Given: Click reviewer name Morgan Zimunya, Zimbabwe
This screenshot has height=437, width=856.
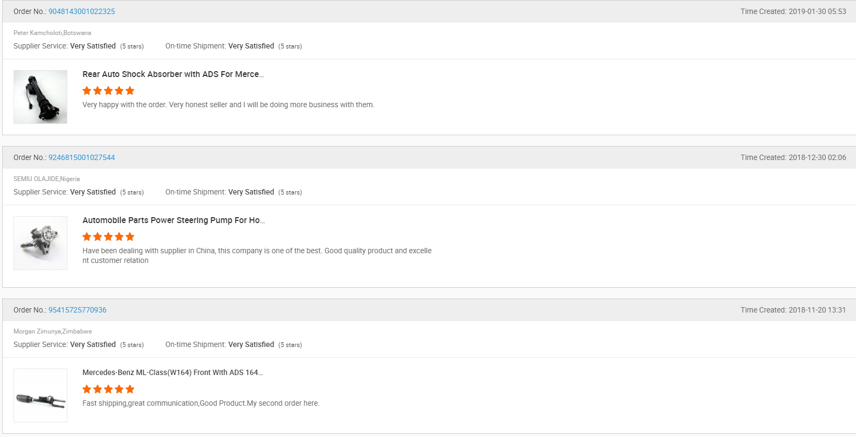Looking at the screenshot, I should pos(53,331).
